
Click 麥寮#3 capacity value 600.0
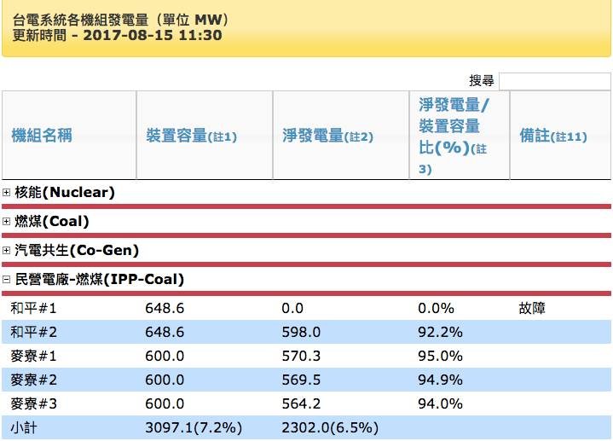pyautogui.click(x=165, y=403)
